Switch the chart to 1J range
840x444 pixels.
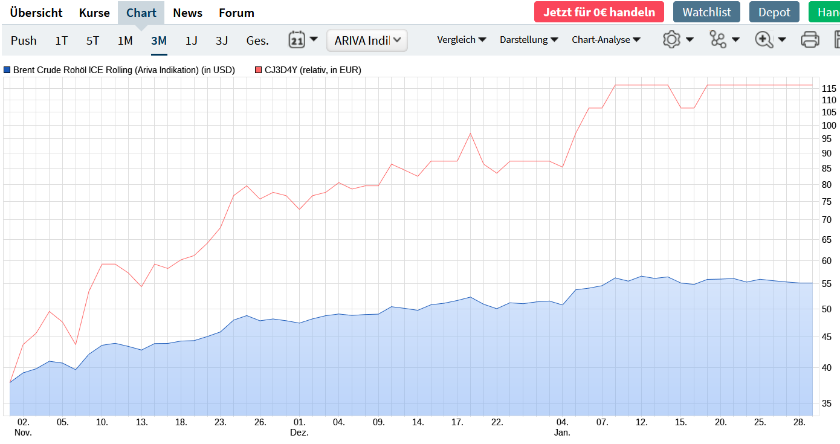191,40
